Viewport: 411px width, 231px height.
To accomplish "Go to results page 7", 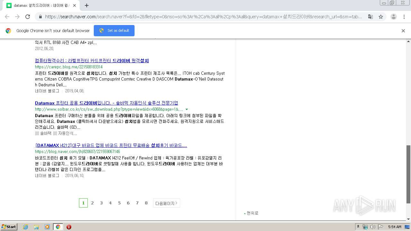I will coord(137,203).
